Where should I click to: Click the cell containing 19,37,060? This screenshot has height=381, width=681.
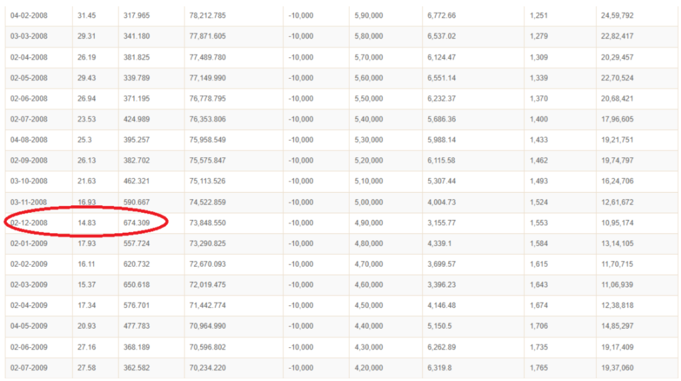tap(617, 368)
